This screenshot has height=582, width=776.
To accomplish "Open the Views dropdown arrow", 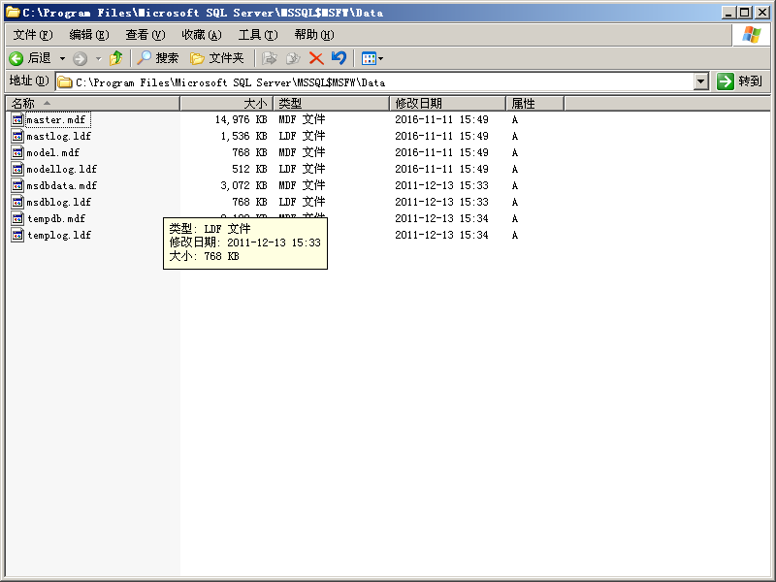I will coord(380,59).
